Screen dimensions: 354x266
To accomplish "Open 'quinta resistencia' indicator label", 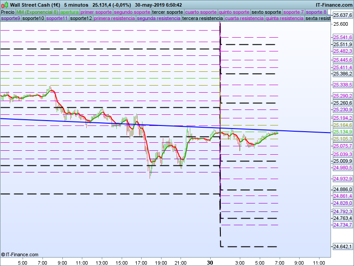I will coord(284,19).
